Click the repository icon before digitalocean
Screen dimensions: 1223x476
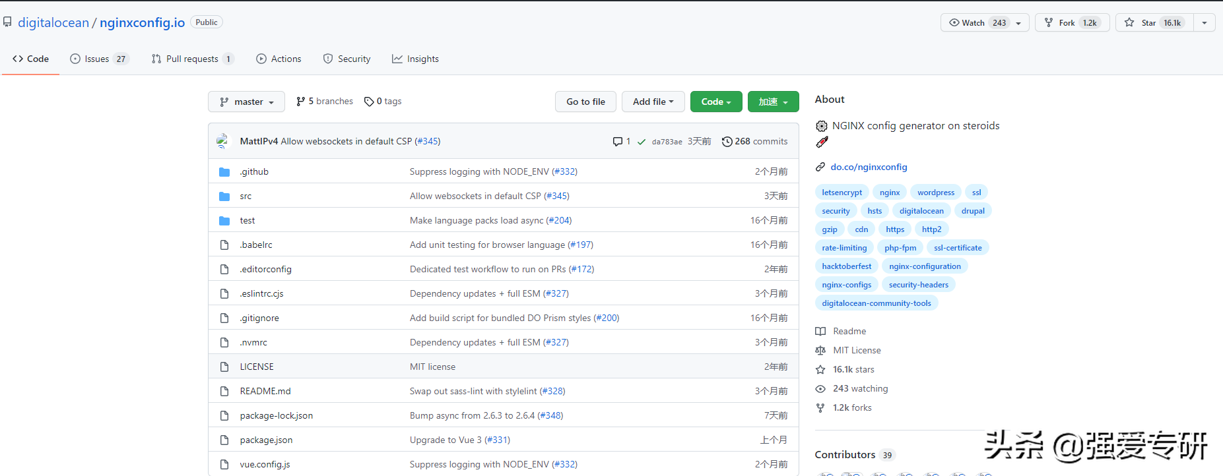[x=7, y=22]
